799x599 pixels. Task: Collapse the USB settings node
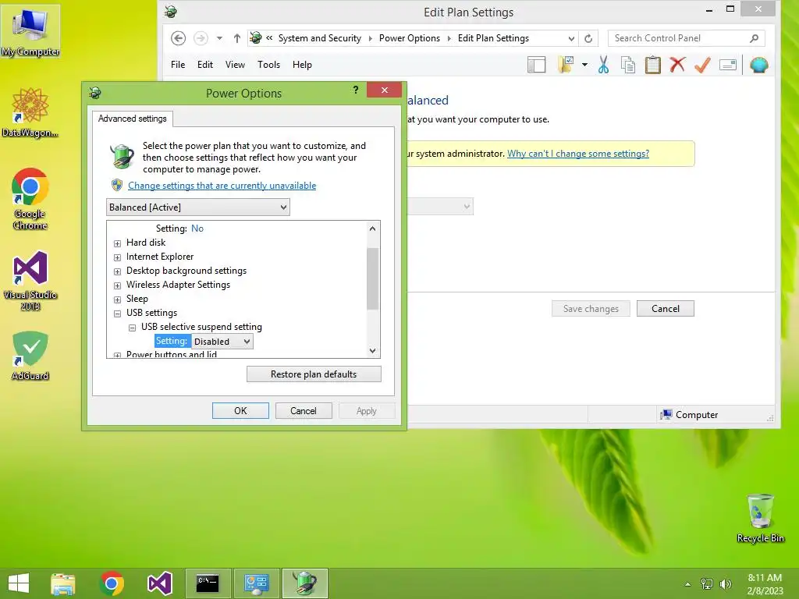coord(117,314)
